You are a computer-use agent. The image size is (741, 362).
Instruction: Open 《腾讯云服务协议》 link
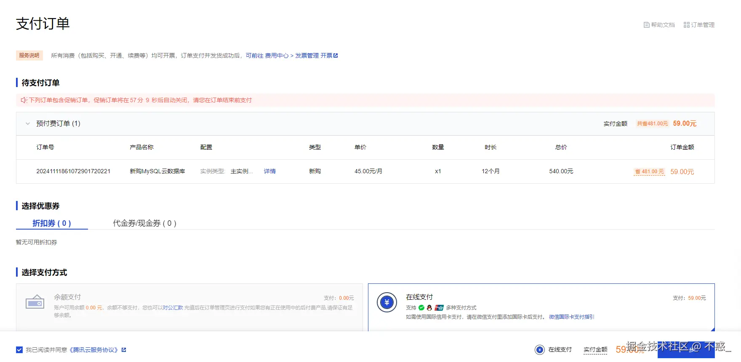coord(94,350)
